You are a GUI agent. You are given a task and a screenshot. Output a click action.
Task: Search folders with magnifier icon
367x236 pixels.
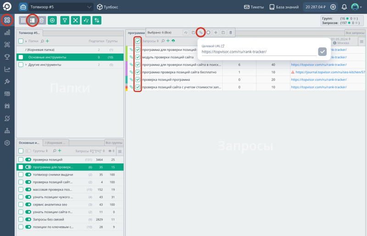point(42,41)
